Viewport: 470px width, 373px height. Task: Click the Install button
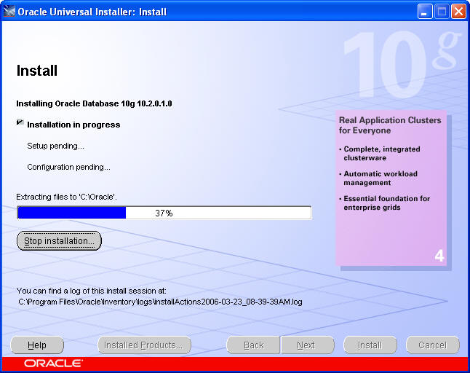click(370, 345)
